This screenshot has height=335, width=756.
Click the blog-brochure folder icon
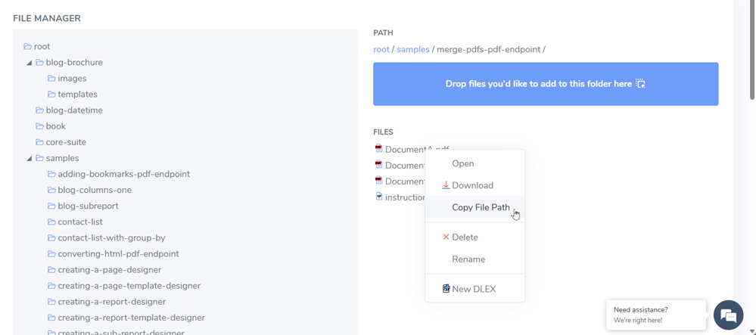(39, 63)
